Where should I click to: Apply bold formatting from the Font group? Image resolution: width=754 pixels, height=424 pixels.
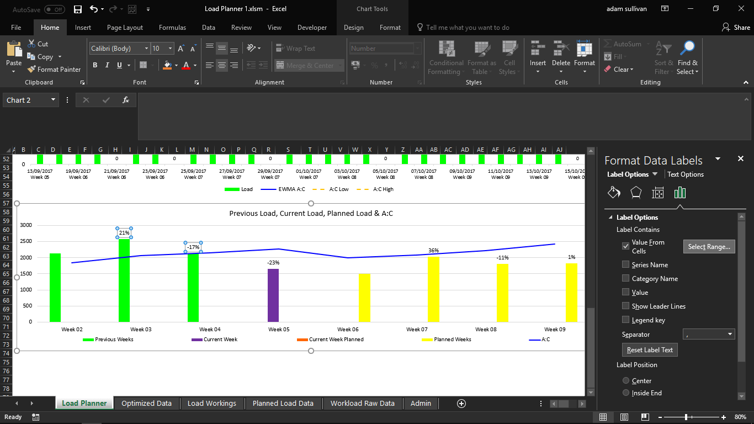(x=94, y=65)
